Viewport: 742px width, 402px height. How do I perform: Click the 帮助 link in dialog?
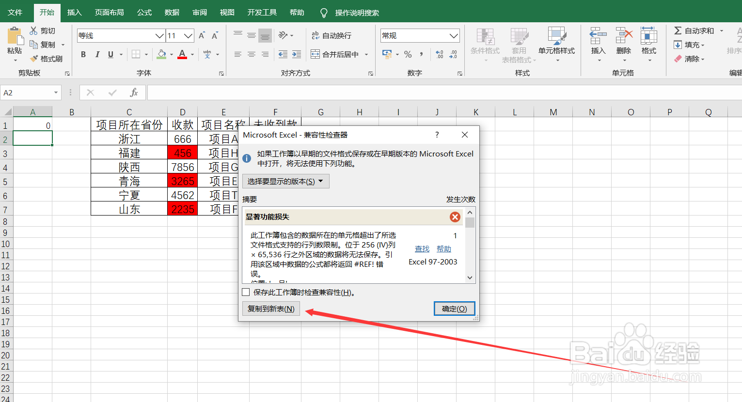coord(444,248)
